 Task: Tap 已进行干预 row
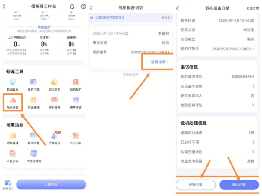tap(217, 142)
